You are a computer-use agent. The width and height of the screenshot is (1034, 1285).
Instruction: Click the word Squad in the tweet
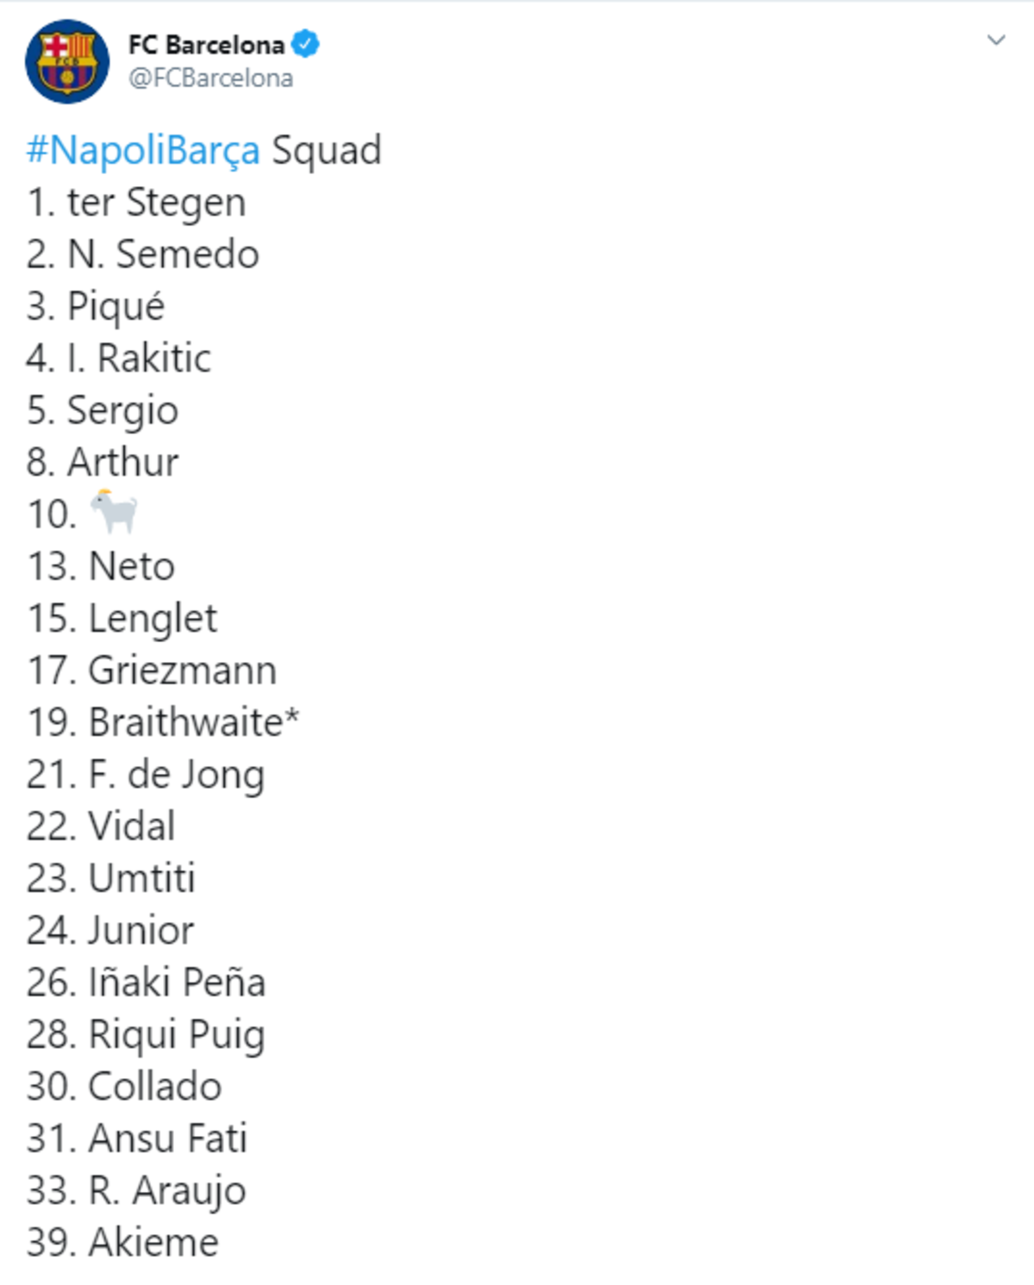pos(327,151)
